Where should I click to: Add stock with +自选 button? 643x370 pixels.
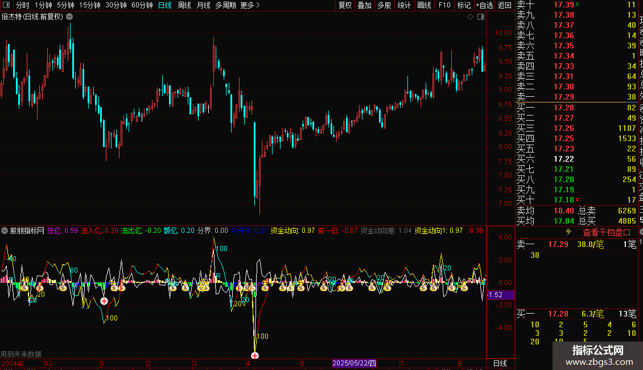coord(484,5)
